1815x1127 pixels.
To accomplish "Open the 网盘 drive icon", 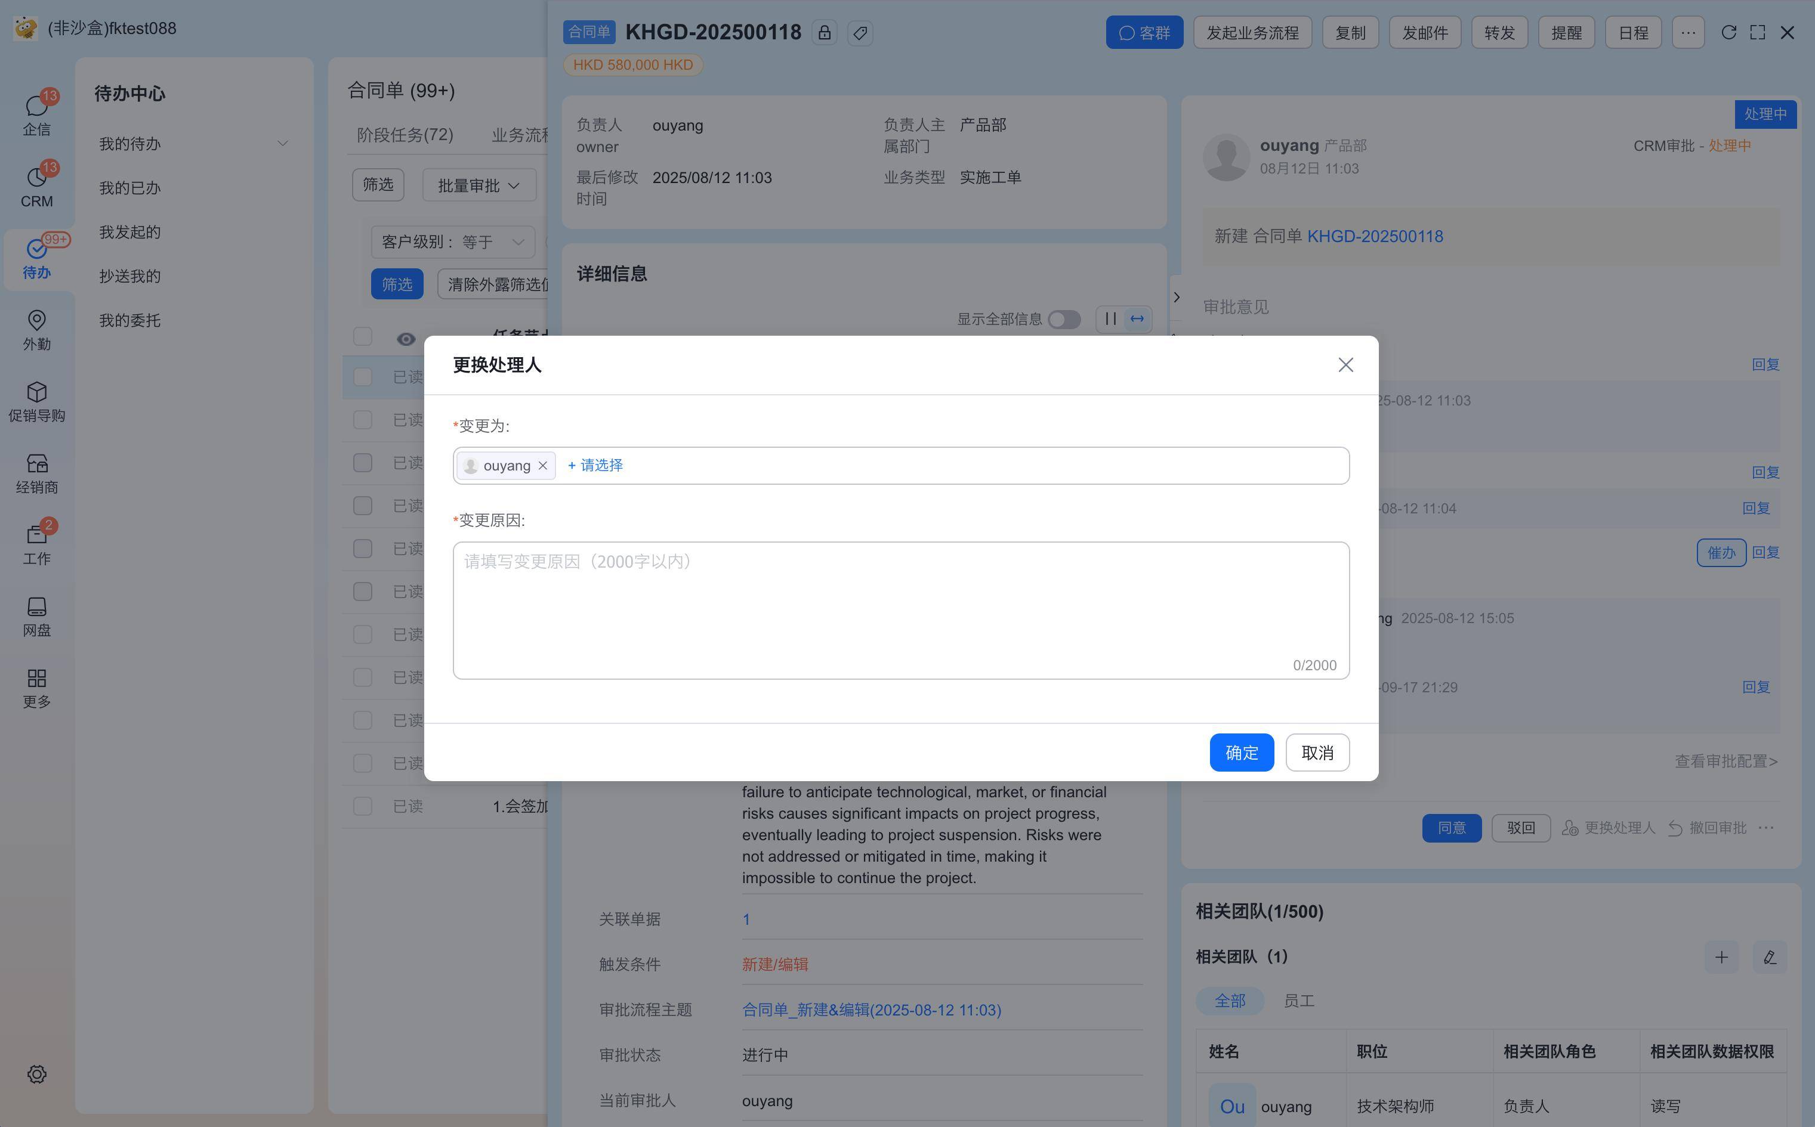I will pos(36,615).
